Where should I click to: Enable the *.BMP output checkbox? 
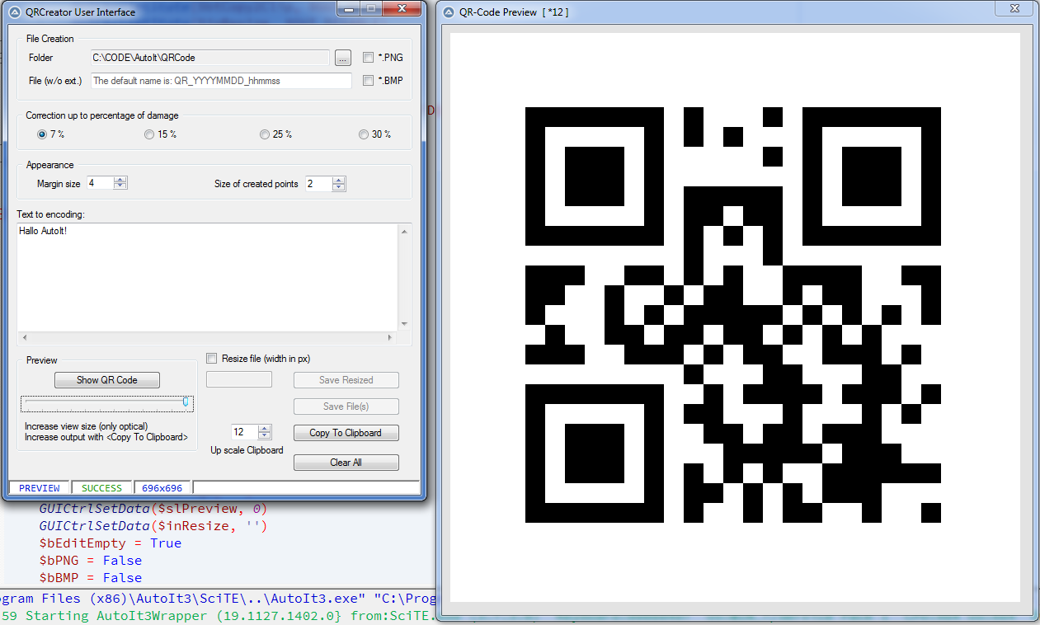point(369,81)
